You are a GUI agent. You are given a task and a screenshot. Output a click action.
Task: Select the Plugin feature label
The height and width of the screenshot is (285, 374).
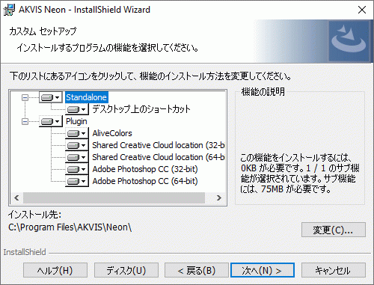coord(76,121)
